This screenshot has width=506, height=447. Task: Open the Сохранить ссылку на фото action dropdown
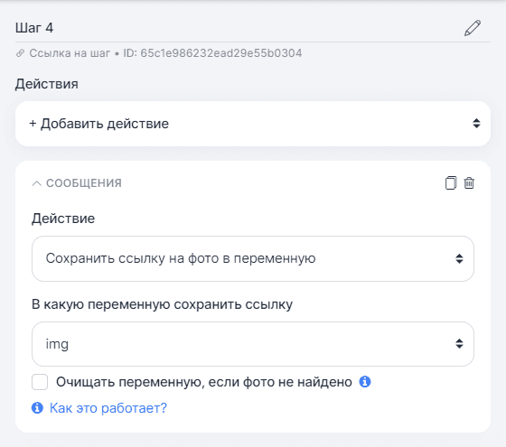point(253,258)
